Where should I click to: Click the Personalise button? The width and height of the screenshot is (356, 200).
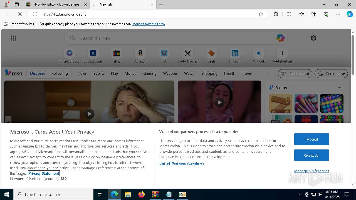pyautogui.click(x=331, y=74)
